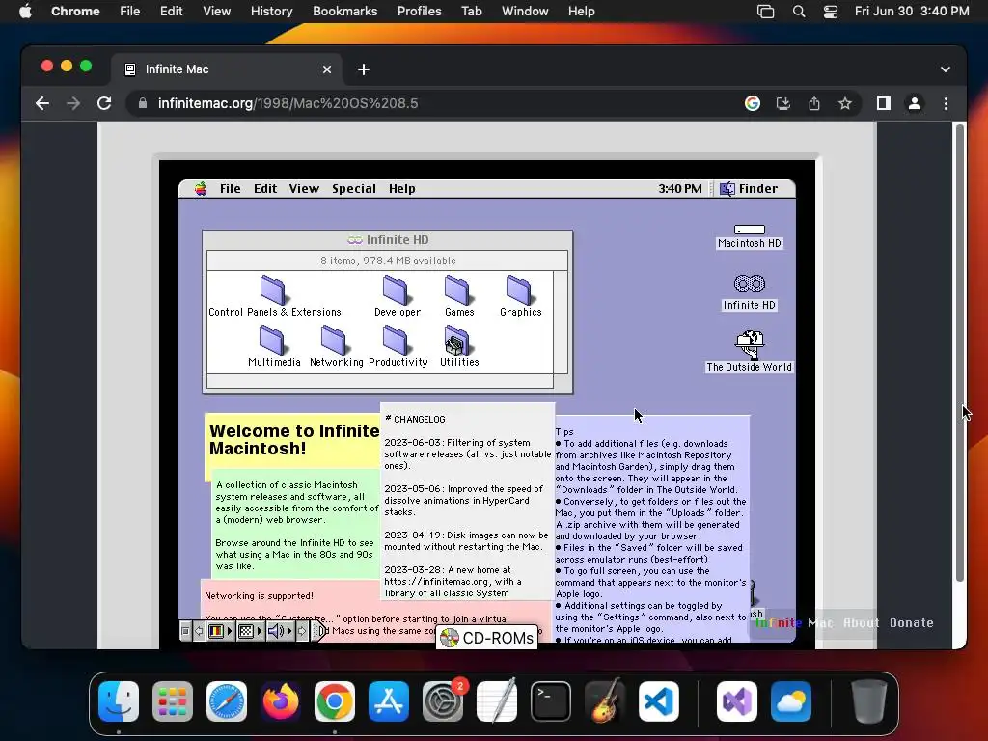Reload the page in Chrome
The height and width of the screenshot is (741, 988).
[104, 103]
